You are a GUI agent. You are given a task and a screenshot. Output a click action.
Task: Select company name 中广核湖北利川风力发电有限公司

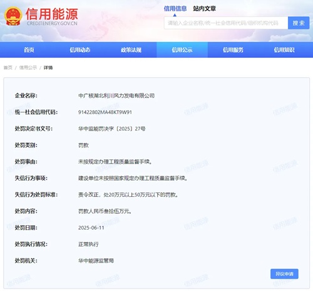click(116, 96)
